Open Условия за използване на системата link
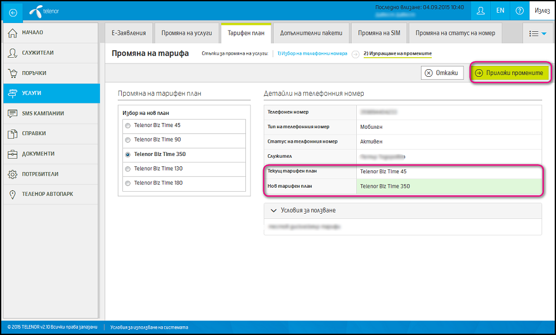This screenshot has height=335, width=556. [x=150, y=327]
